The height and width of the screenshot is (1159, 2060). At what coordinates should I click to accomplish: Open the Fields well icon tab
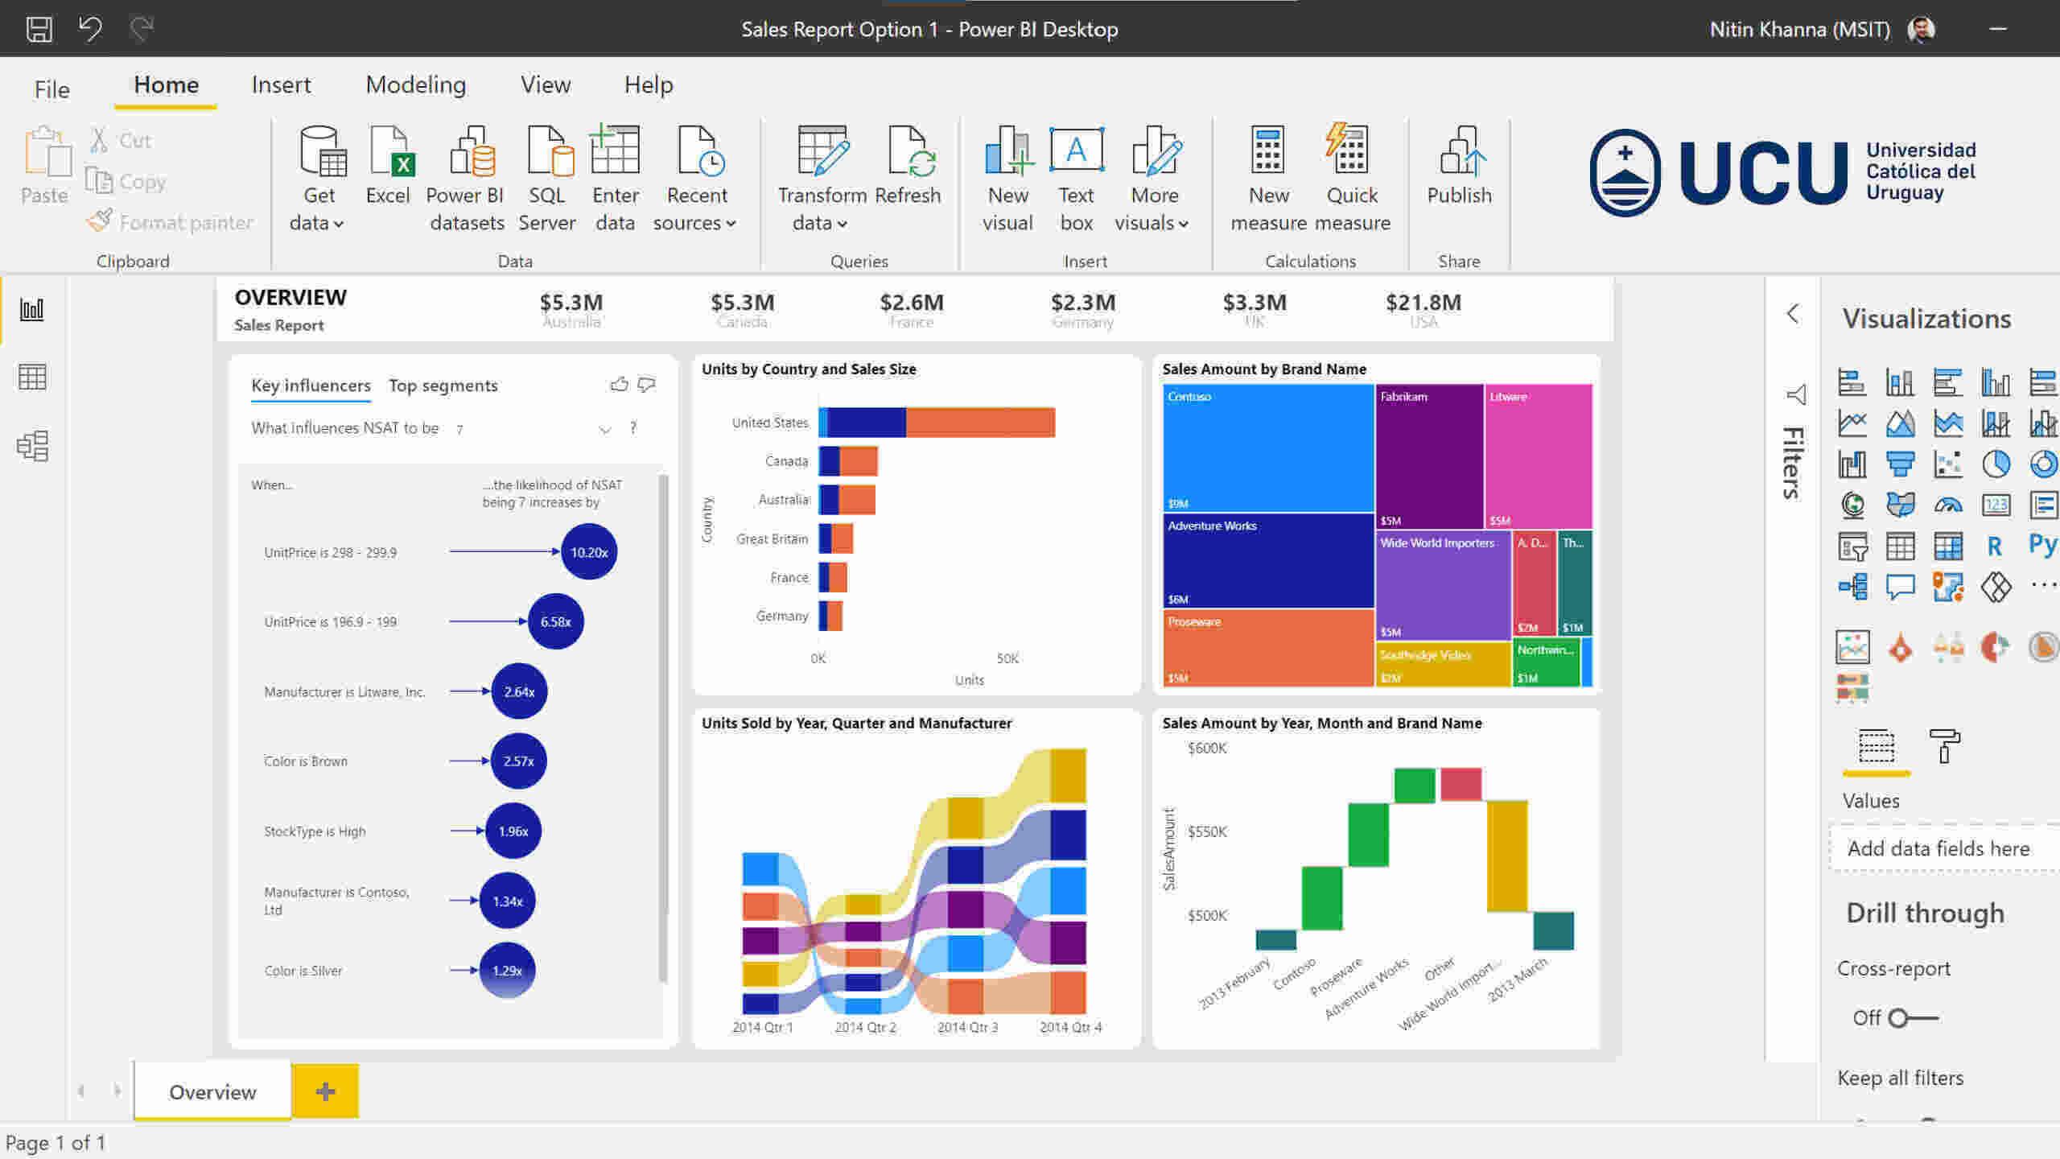[x=1876, y=746]
